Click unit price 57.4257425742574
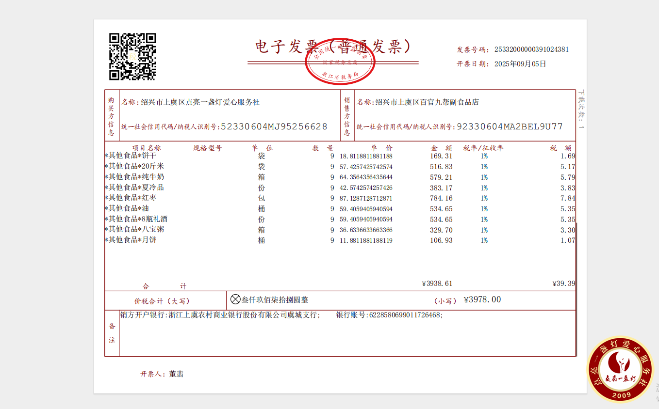The height and width of the screenshot is (409, 659). pyautogui.click(x=366, y=167)
